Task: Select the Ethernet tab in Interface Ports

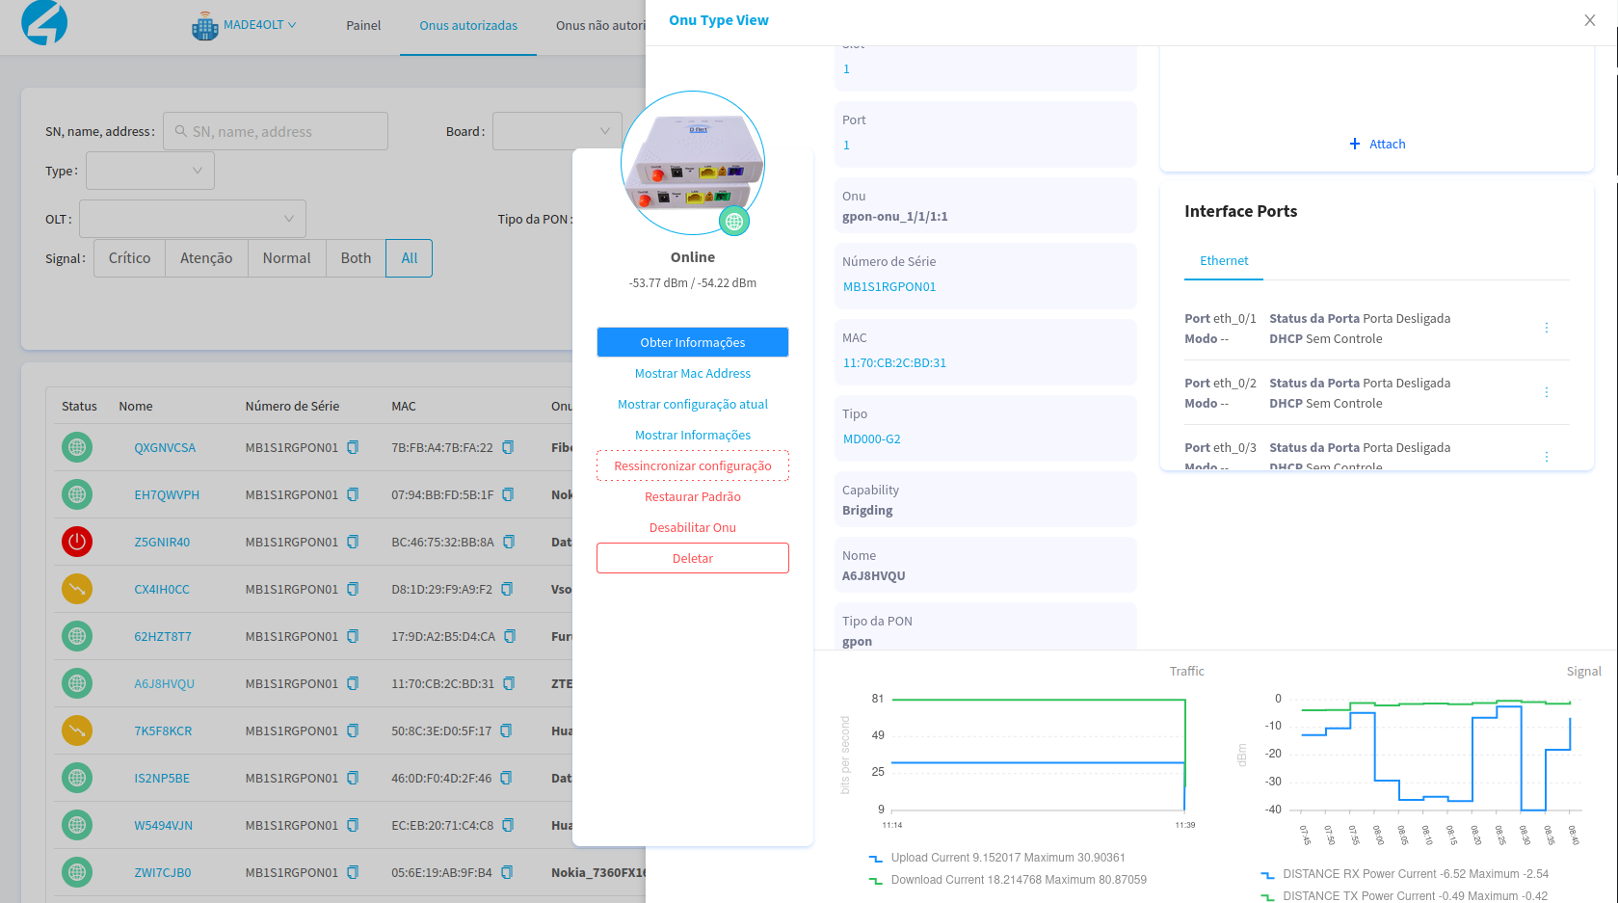Action: (x=1223, y=261)
